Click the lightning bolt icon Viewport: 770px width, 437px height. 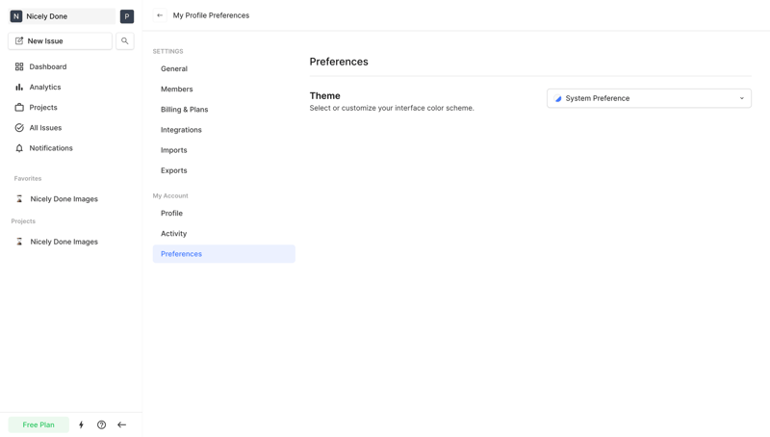[x=81, y=424]
